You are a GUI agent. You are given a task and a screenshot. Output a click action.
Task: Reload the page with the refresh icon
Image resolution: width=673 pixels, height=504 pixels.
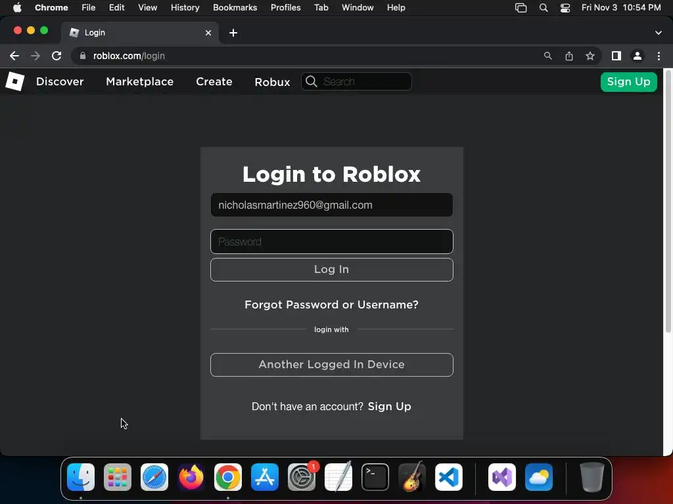coord(57,56)
